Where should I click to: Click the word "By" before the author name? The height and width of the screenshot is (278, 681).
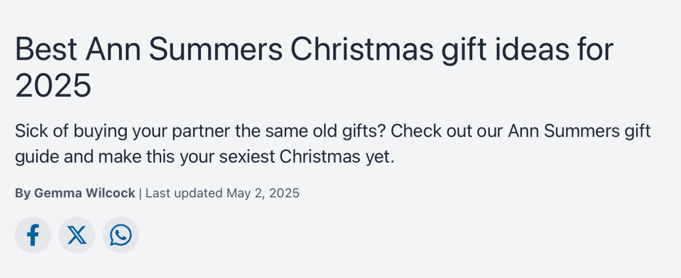(22, 193)
